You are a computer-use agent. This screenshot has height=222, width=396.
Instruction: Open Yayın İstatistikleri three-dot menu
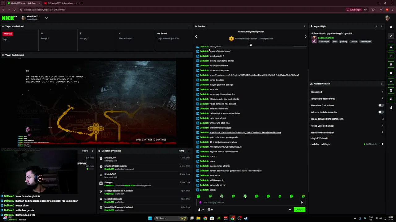(189, 27)
